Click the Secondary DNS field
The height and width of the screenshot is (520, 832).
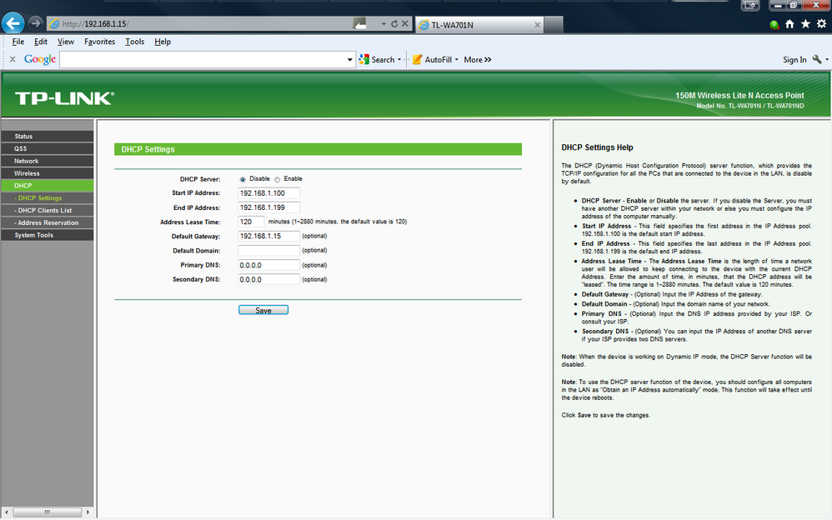click(268, 279)
